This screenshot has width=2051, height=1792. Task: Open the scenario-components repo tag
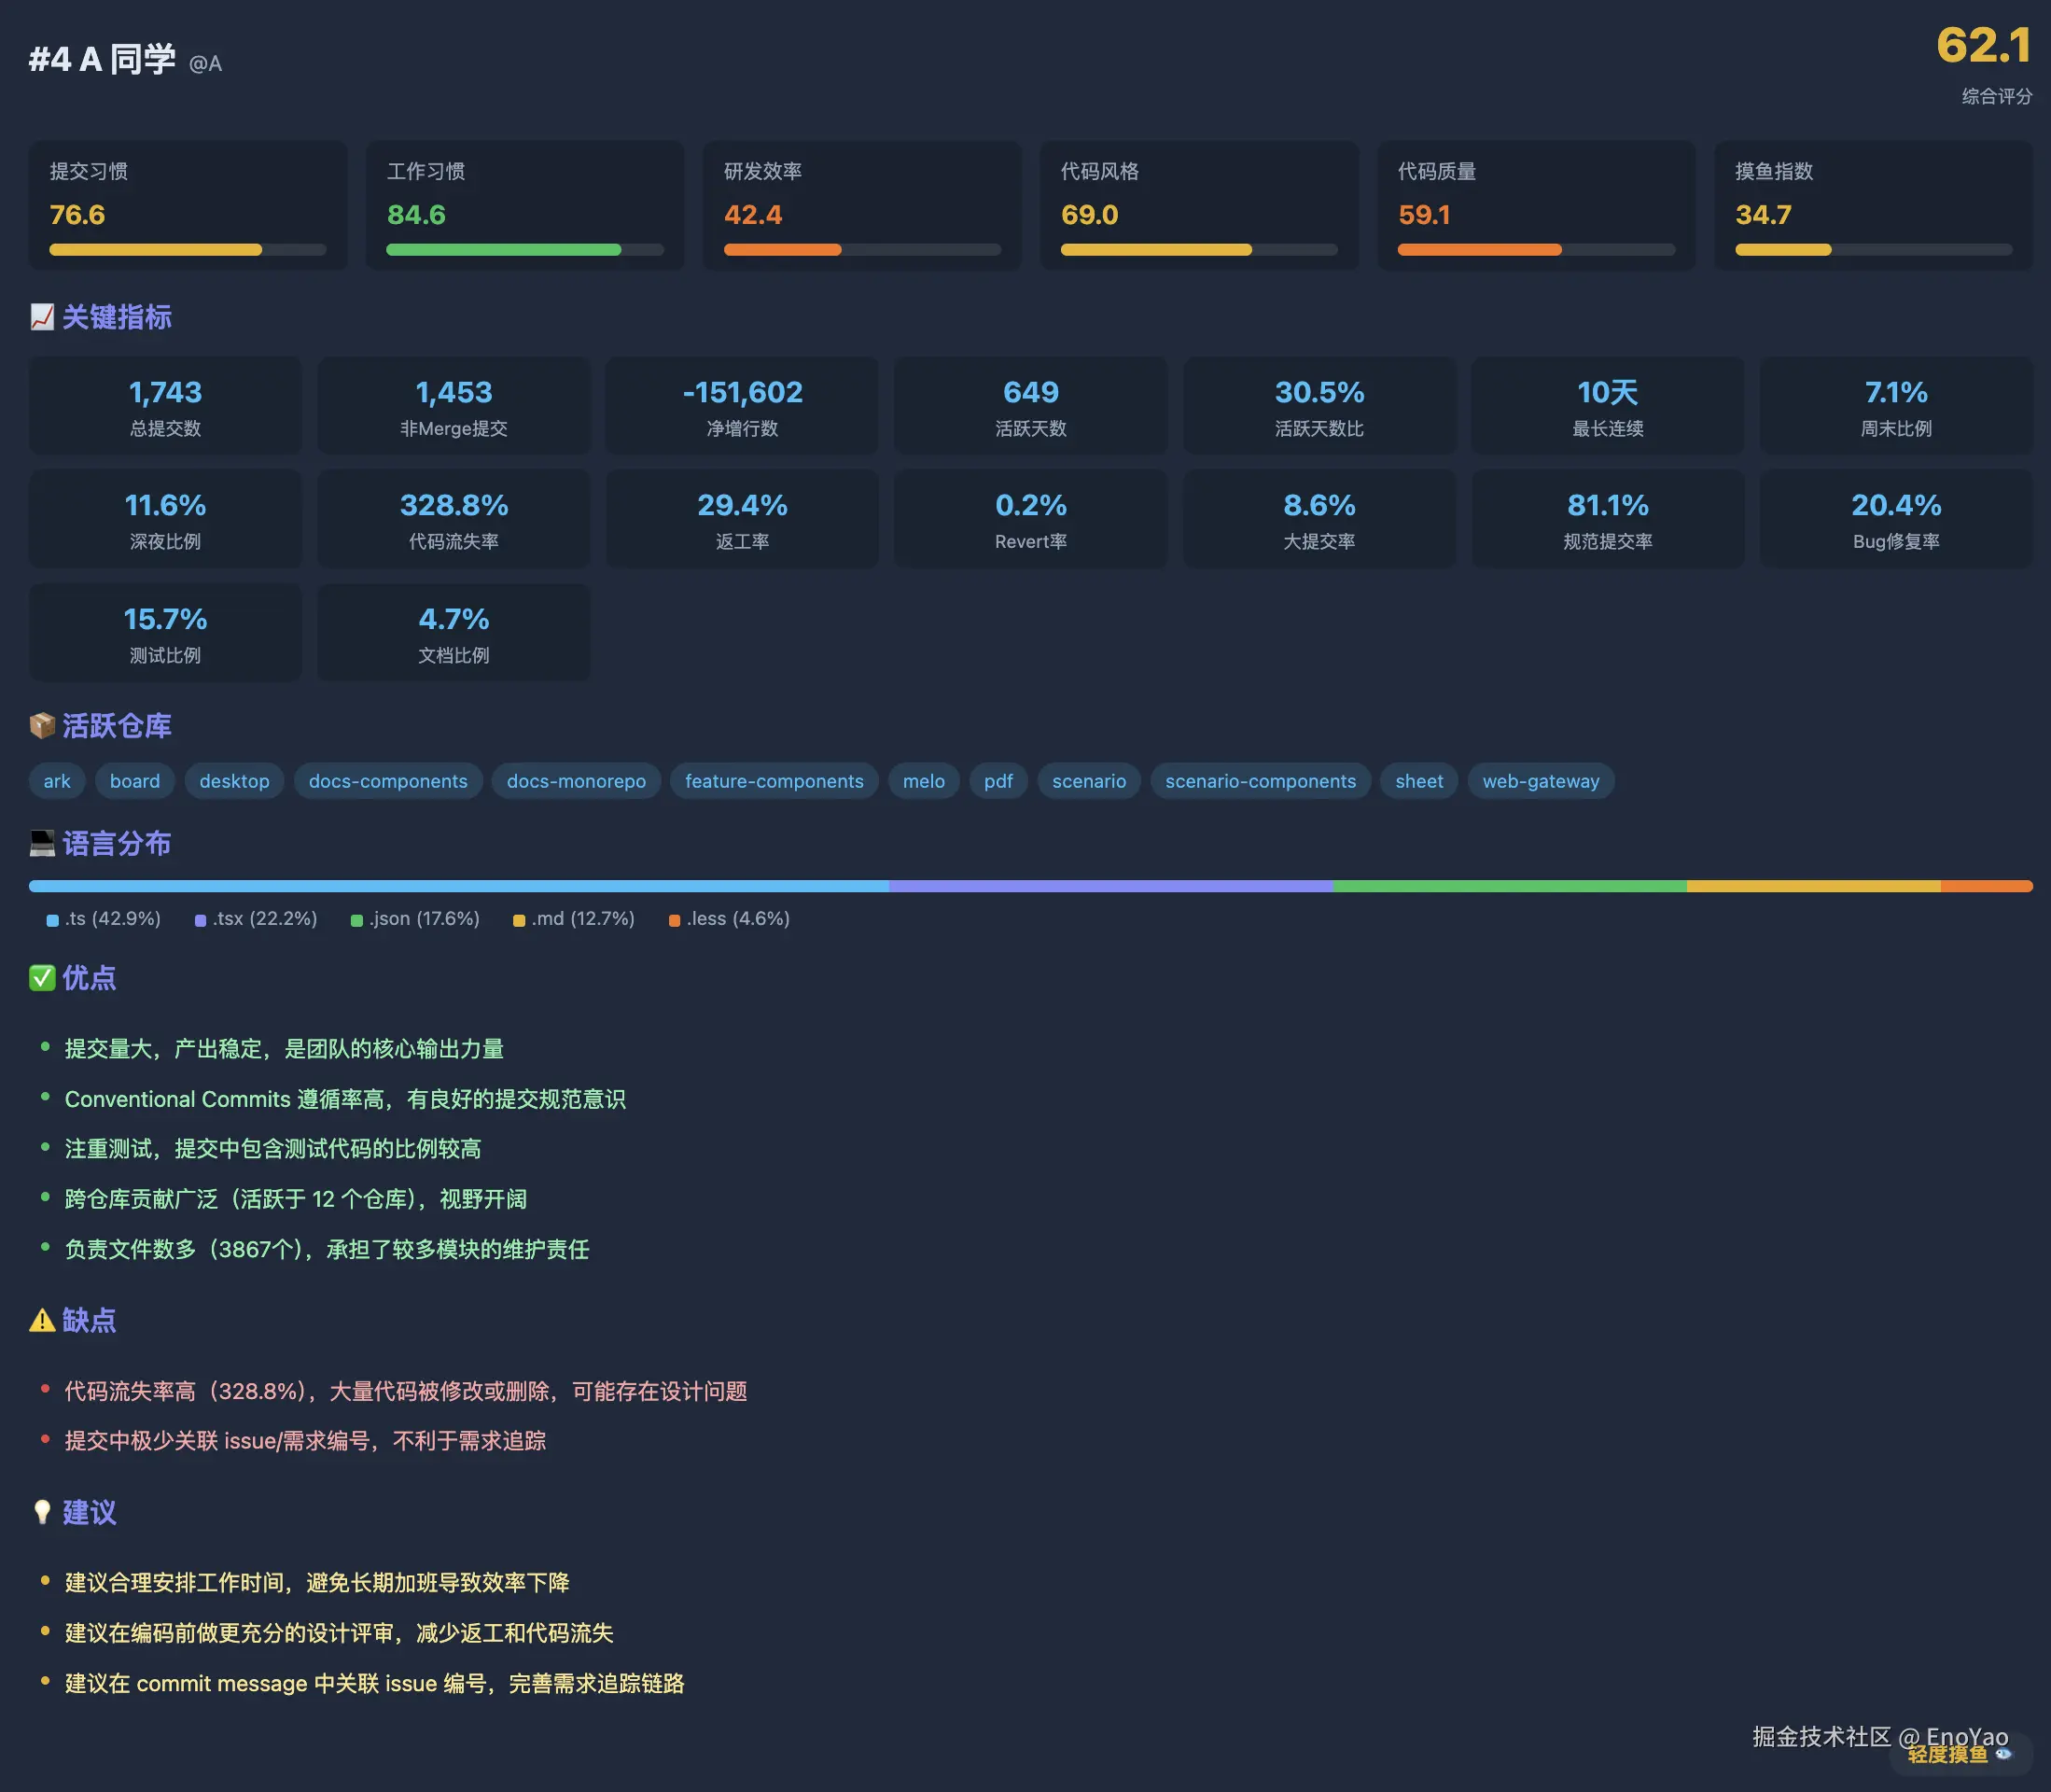click(1260, 781)
